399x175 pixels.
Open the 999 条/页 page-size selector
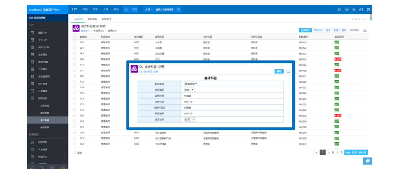[x=356, y=152]
